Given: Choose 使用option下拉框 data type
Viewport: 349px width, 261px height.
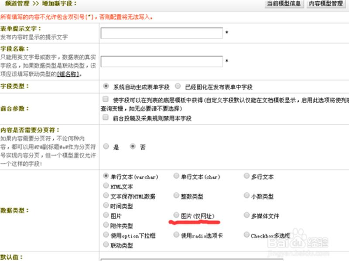Looking at the screenshot, I should coord(106,234).
